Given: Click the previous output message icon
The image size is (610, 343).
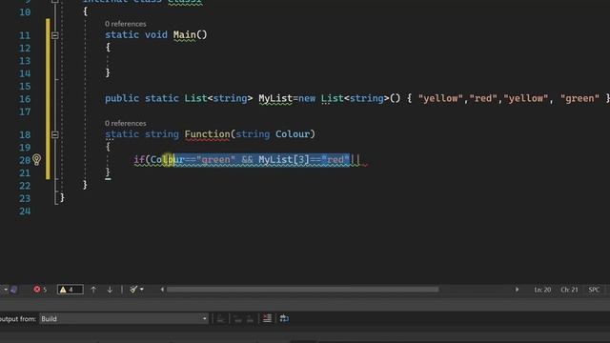Looking at the screenshot, I should coord(237,319).
